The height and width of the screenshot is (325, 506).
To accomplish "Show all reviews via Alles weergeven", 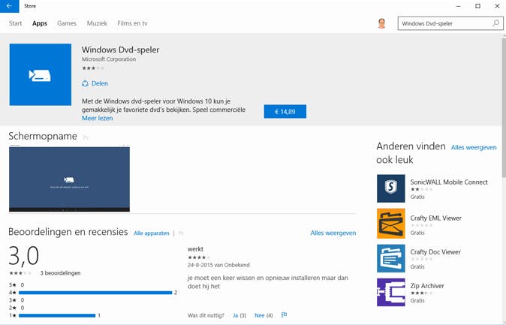I will 333,233.
